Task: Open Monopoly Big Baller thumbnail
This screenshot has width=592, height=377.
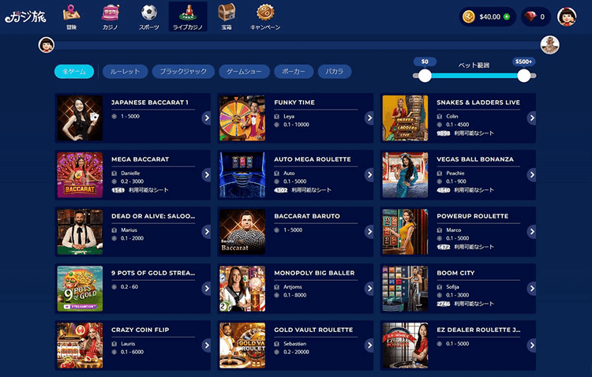Action: click(x=242, y=289)
